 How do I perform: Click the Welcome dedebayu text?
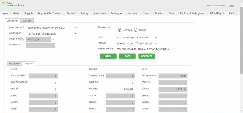tap(217, 5)
